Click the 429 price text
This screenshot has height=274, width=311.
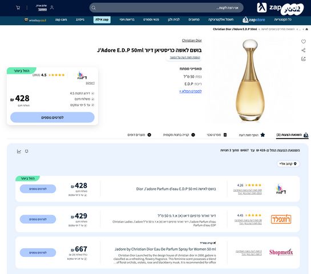pyautogui.click(x=79, y=216)
